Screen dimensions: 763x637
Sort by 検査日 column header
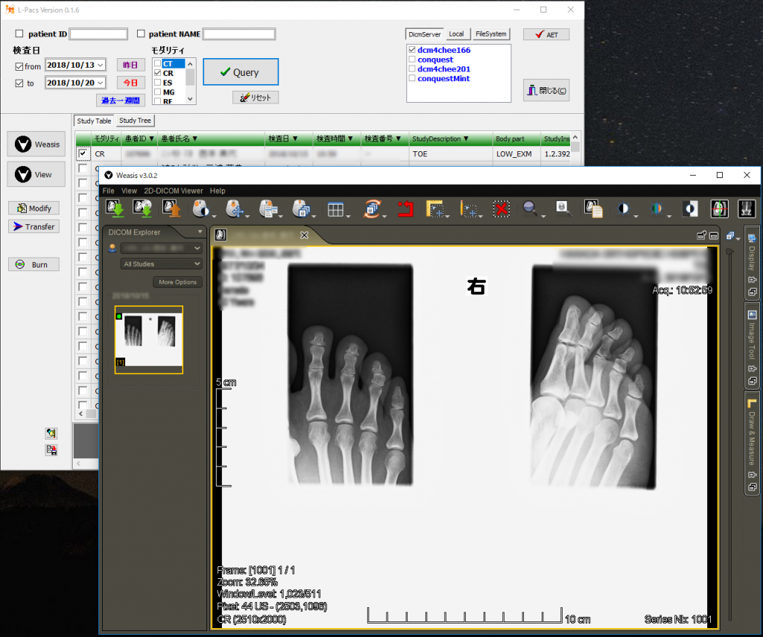tap(288, 139)
